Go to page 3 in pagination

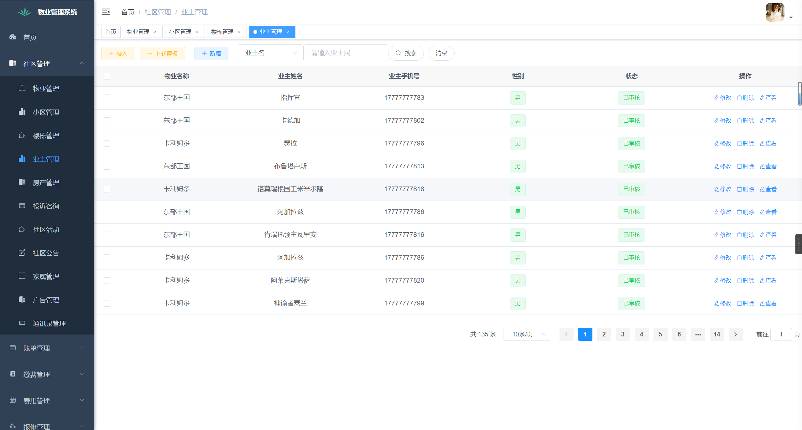pos(623,334)
